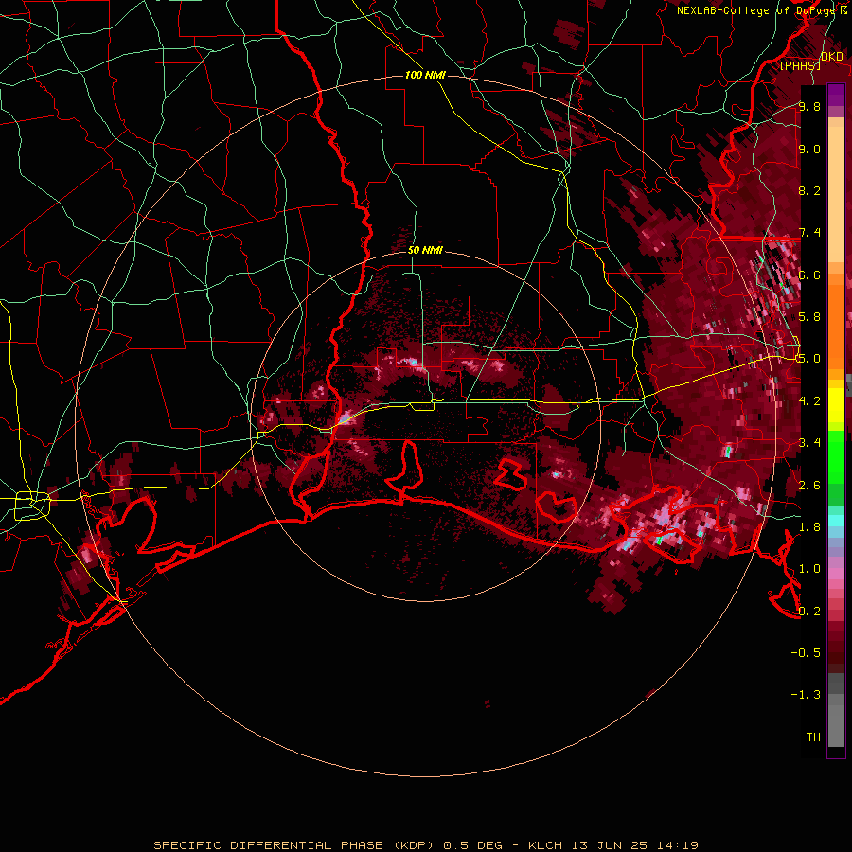
Task: Click the 100 NMI range ring label
Action: (x=425, y=75)
